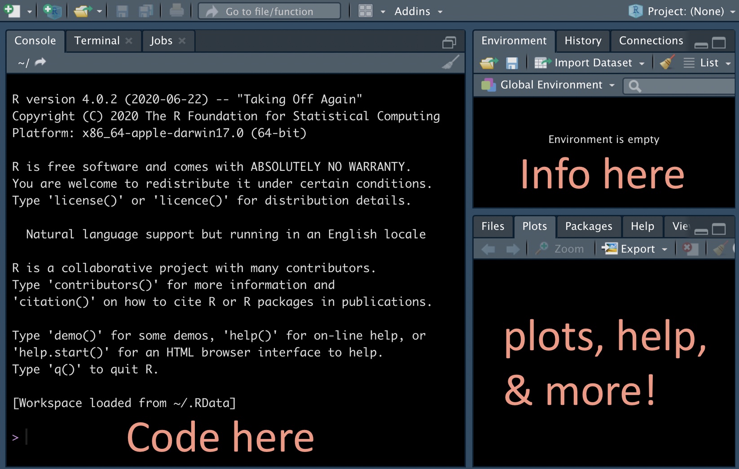Image resolution: width=739 pixels, height=469 pixels.
Task: Clear environment objects with the broom icon
Action: coord(667,63)
